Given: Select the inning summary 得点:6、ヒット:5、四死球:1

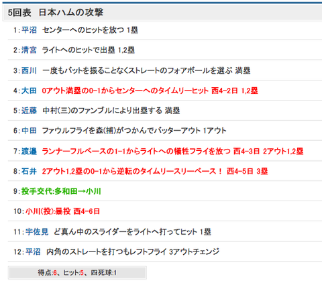Looking at the screenshot, I should pos(77,273).
